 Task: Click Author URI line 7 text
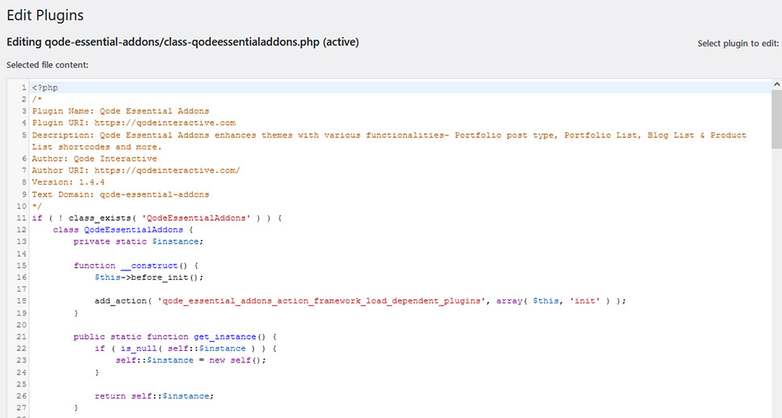[x=136, y=170]
